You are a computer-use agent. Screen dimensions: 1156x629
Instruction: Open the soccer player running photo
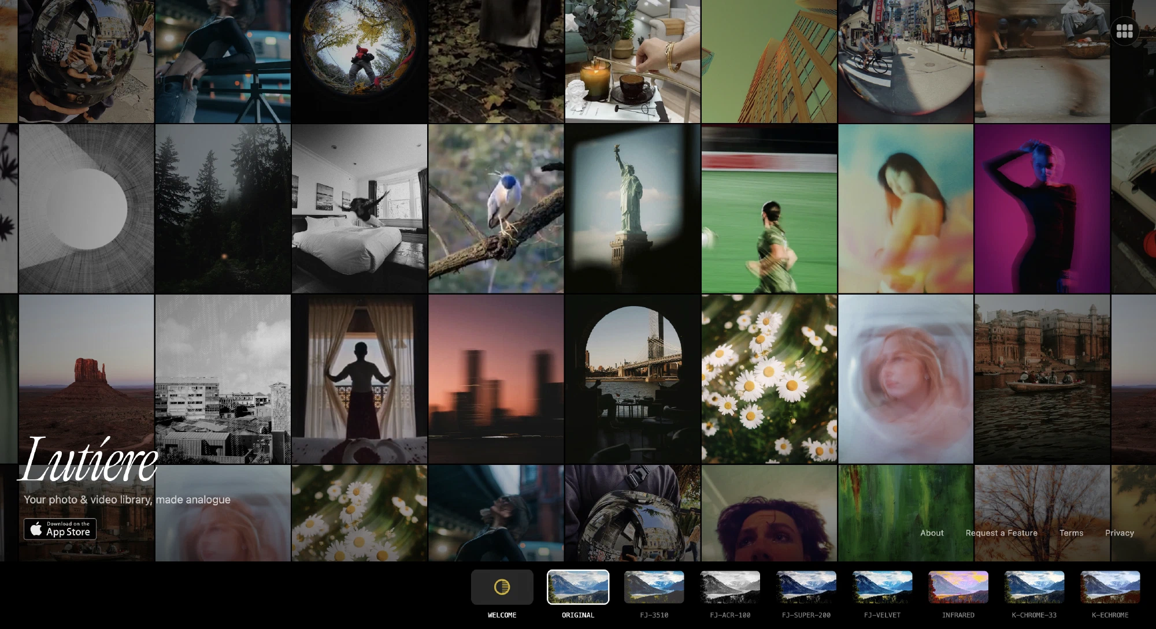pyautogui.click(x=769, y=209)
